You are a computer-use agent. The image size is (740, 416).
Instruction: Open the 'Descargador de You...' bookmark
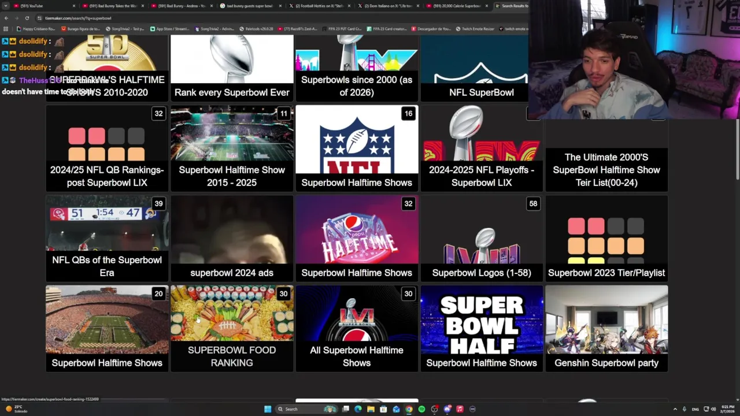point(431,29)
